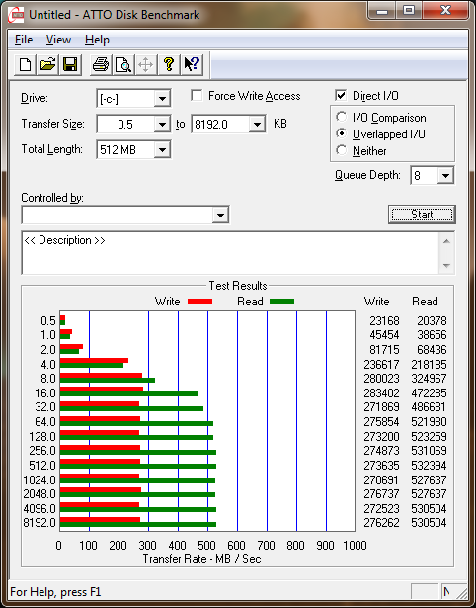476x608 pixels.
Task: Choose the Neither radio option
Action: point(342,150)
